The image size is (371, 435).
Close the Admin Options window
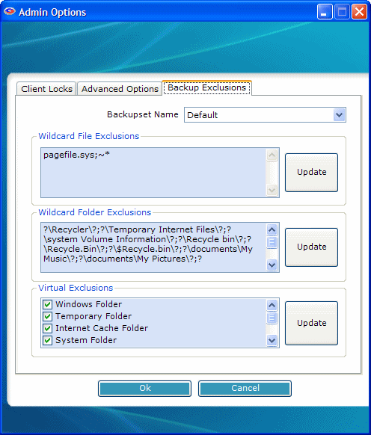(x=359, y=12)
